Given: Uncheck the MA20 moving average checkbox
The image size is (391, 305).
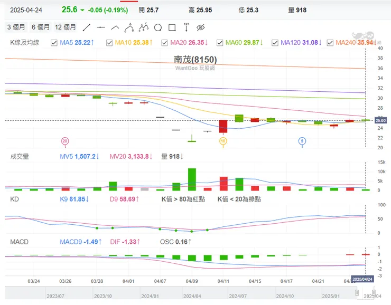Looking at the screenshot, I should coord(164,43).
